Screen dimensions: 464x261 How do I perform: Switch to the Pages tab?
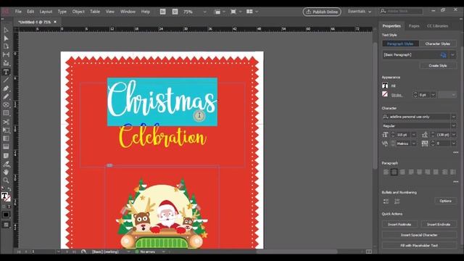414,26
